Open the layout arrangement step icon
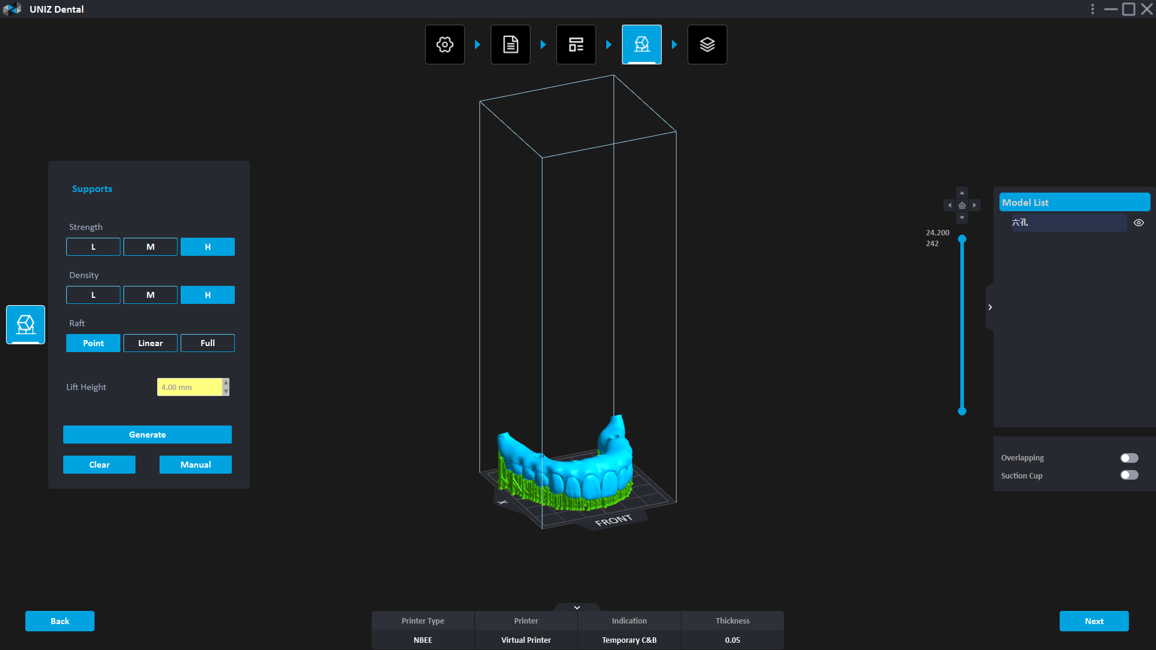Viewport: 1156px width, 650px height. pyautogui.click(x=576, y=45)
